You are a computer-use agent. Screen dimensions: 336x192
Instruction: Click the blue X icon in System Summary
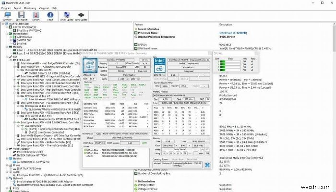point(207,165)
